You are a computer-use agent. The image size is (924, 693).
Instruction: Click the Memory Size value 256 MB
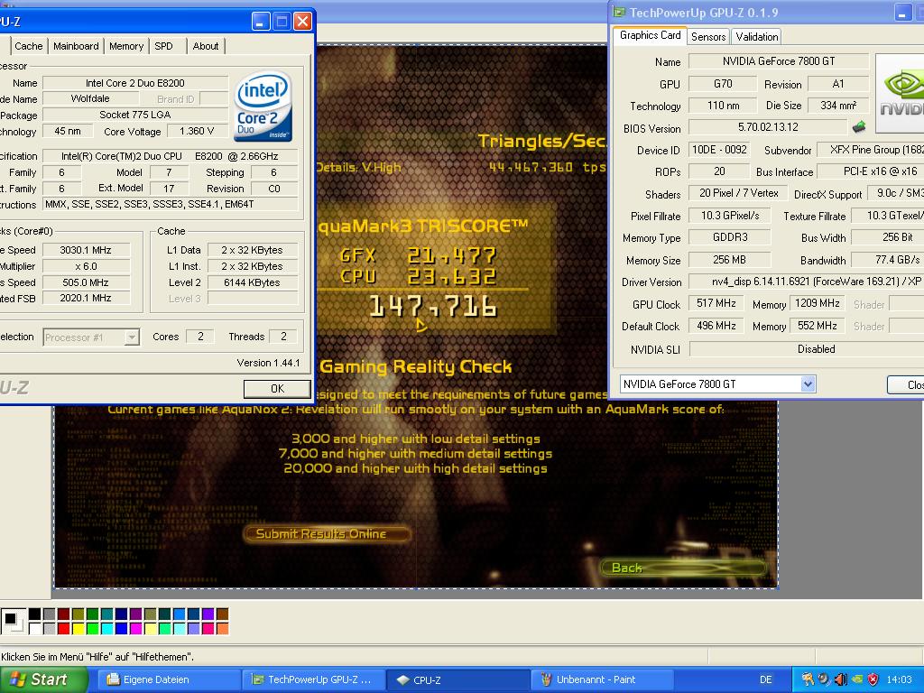pos(729,260)
